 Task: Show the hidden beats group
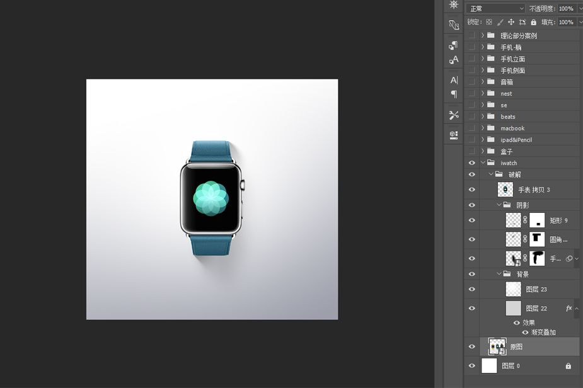click(472, 117)
